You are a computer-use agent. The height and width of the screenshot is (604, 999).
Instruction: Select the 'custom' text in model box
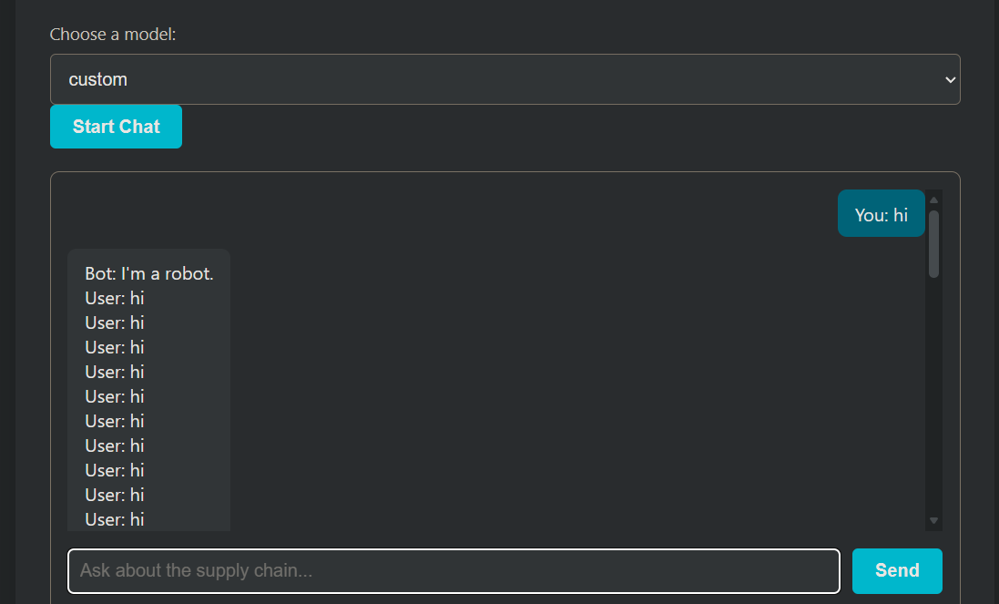[x=97, y=80]
